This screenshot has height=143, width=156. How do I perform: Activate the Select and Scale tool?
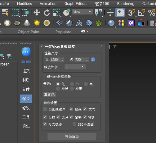[x=57, y=12]
